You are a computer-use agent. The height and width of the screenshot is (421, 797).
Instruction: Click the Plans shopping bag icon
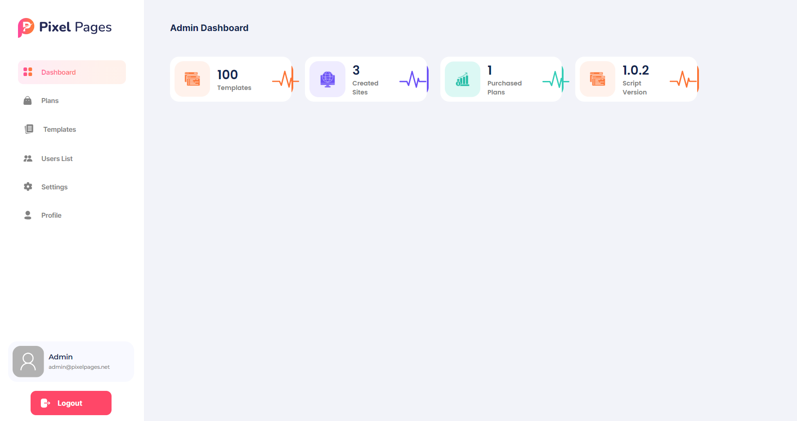coord(27,101)
